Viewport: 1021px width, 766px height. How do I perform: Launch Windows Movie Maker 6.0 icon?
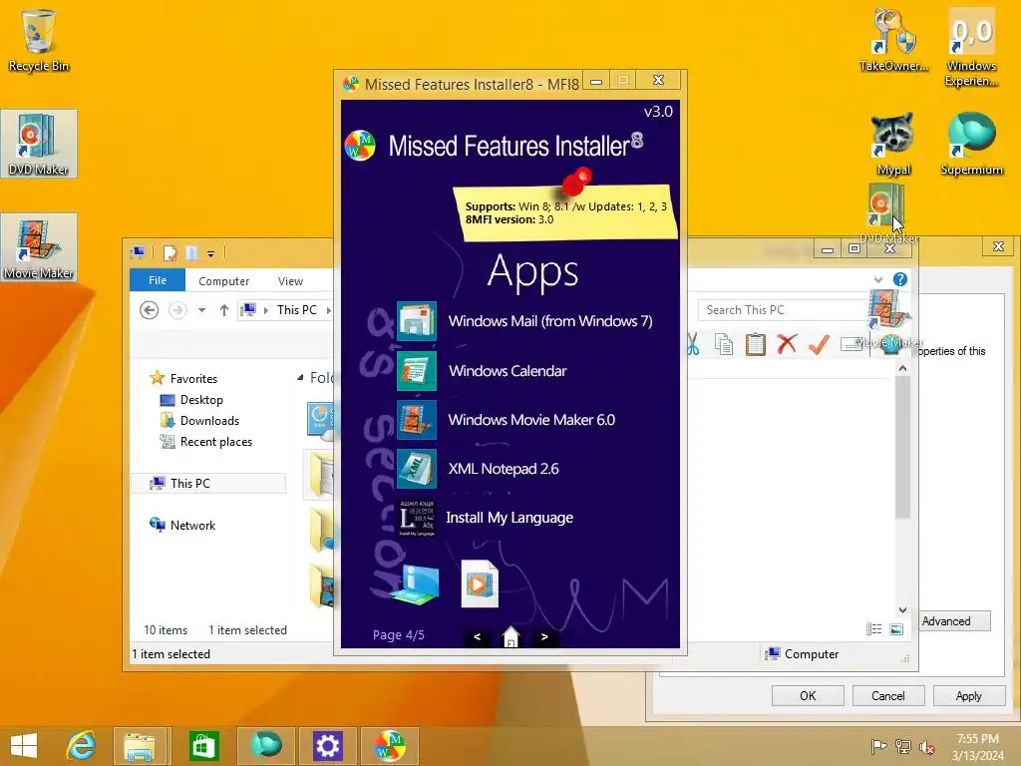pyautogui.click(x=416, y=420)
